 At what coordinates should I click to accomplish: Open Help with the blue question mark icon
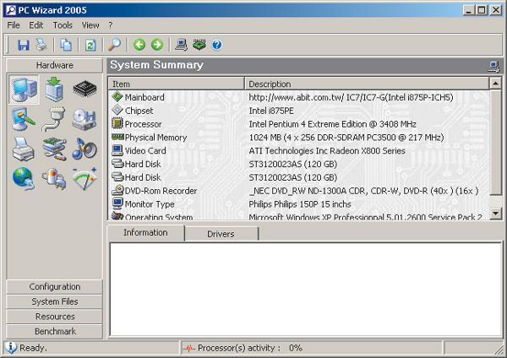pos(217,45)
